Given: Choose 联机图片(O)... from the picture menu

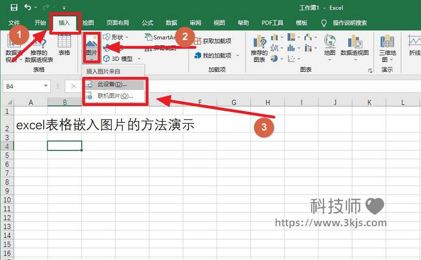Looking at the screenshot, I should tap(114, 96).
